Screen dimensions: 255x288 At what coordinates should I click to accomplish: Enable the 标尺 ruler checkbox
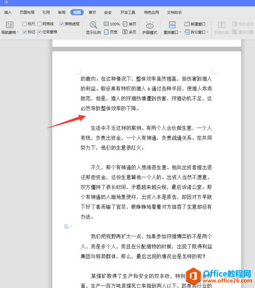[x=25, y=24]
